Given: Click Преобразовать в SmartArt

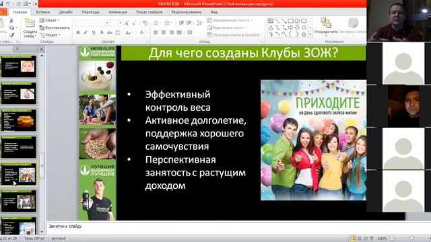Looking at the screenshot, I should 234,35.
